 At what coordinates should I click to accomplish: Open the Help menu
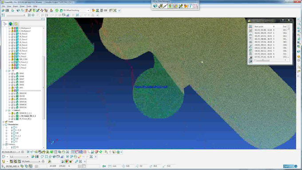tap(35, 6)
